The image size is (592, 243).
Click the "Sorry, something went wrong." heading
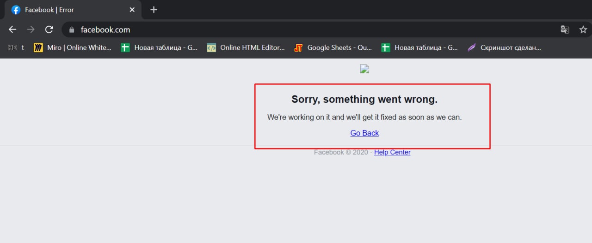click(364, 99)
